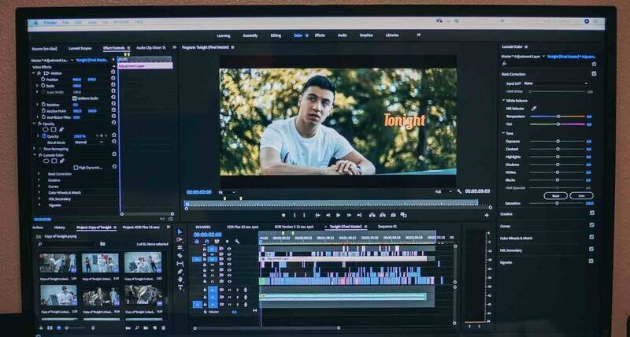
Task: Switch to Effects workspace tab
Action: [x=320, y=35]
